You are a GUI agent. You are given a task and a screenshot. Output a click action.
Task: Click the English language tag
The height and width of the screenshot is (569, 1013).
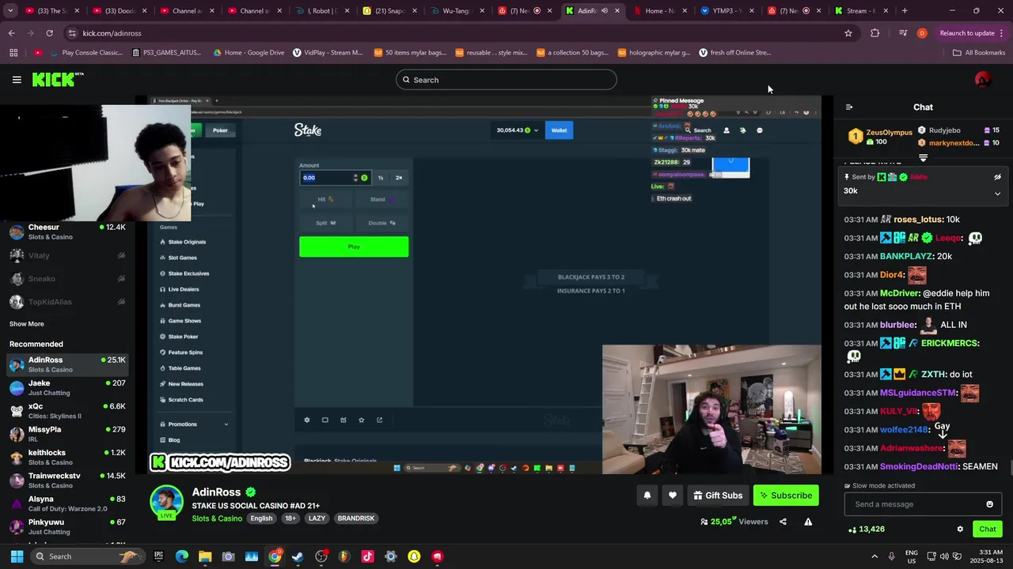pos(261,518)
